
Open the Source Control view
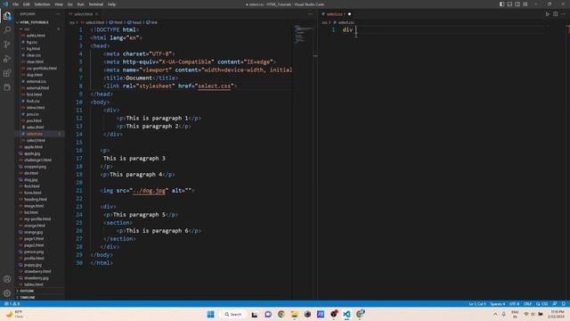7,45
